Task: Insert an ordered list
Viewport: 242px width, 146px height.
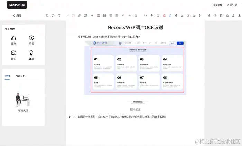Action: (x=111, y=16)
